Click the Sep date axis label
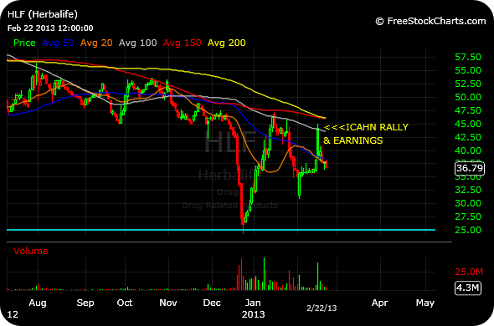494x326 pixels. pos(85,303)
